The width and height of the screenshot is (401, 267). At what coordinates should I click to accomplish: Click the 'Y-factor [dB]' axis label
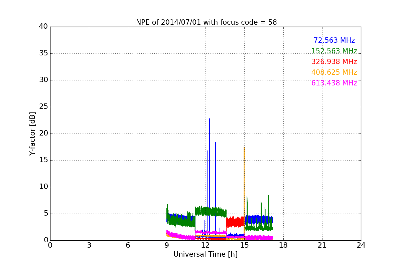(x=32, y=133)
